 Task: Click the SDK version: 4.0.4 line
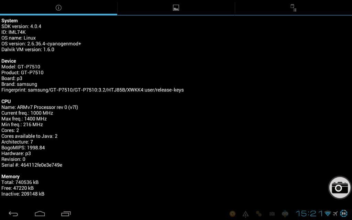[x=21, y=26]
